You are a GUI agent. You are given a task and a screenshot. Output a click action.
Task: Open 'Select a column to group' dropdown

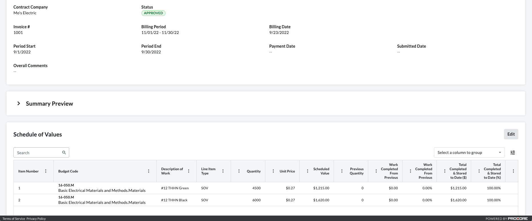(469, 152)
